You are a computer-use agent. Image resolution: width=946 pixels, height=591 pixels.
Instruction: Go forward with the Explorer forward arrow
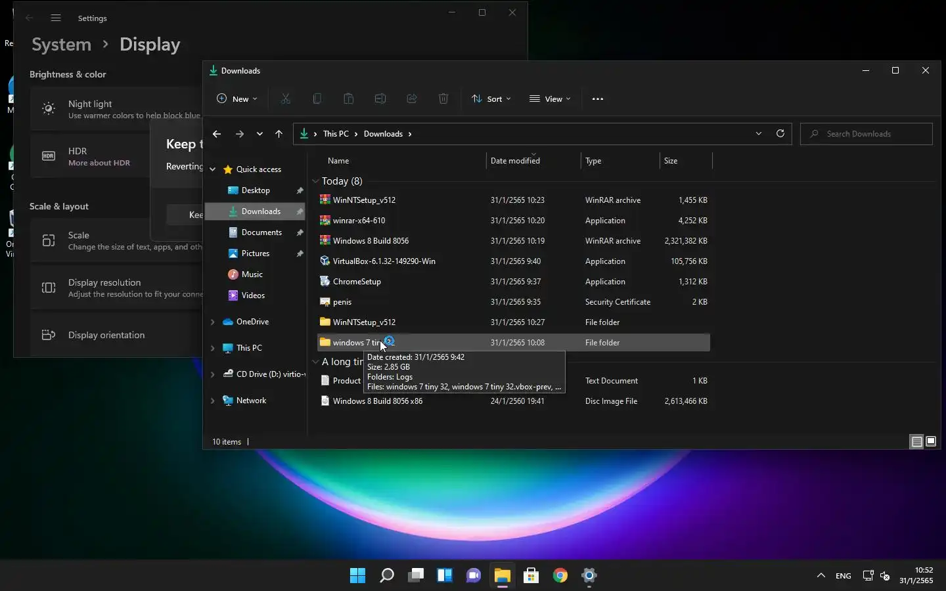click(x=240, y=134)
